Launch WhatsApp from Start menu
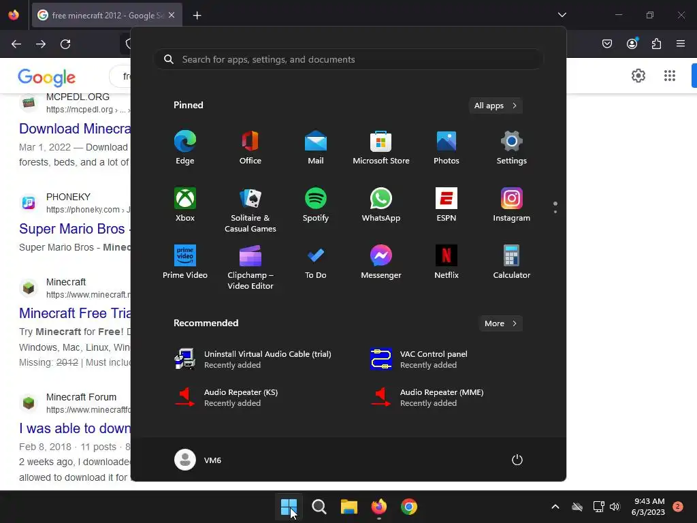The width and height of the screenshot is (697, 523). point(381,204)
